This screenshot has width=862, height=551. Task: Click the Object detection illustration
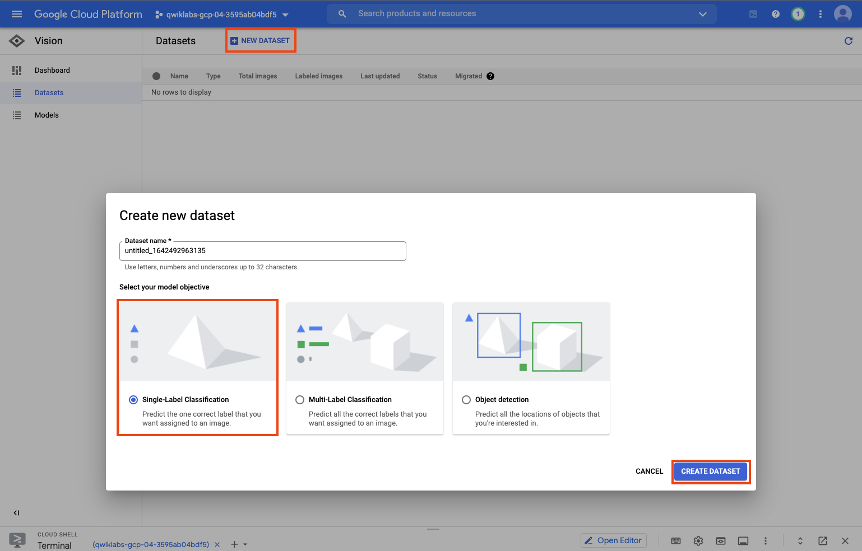click(x=531, y=342)
